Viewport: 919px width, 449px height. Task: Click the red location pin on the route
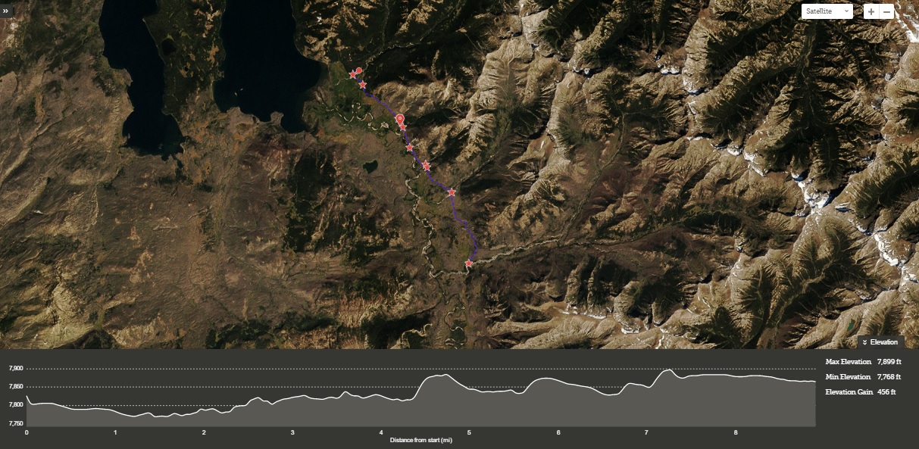click(x=400, y=120)
